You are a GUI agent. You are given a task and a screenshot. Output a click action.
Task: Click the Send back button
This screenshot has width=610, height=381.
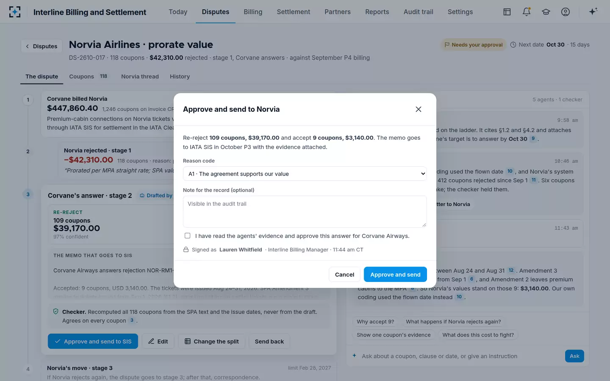click(x=269, y=341)
